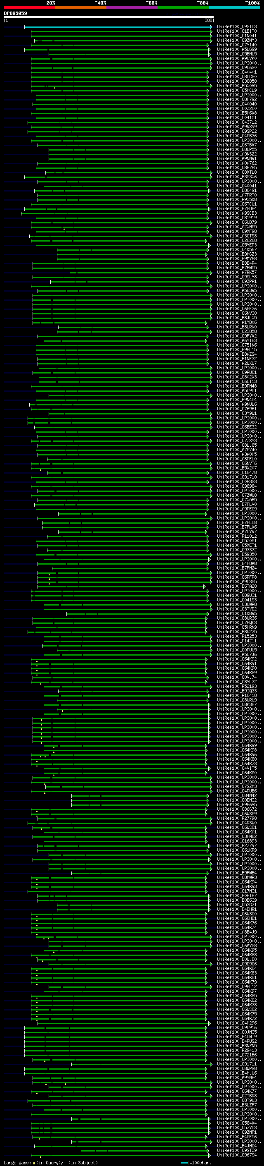Click the UniRef100_Q2TBR8 label
This screenshot has width=264, height=1166.
(237, 1095)
